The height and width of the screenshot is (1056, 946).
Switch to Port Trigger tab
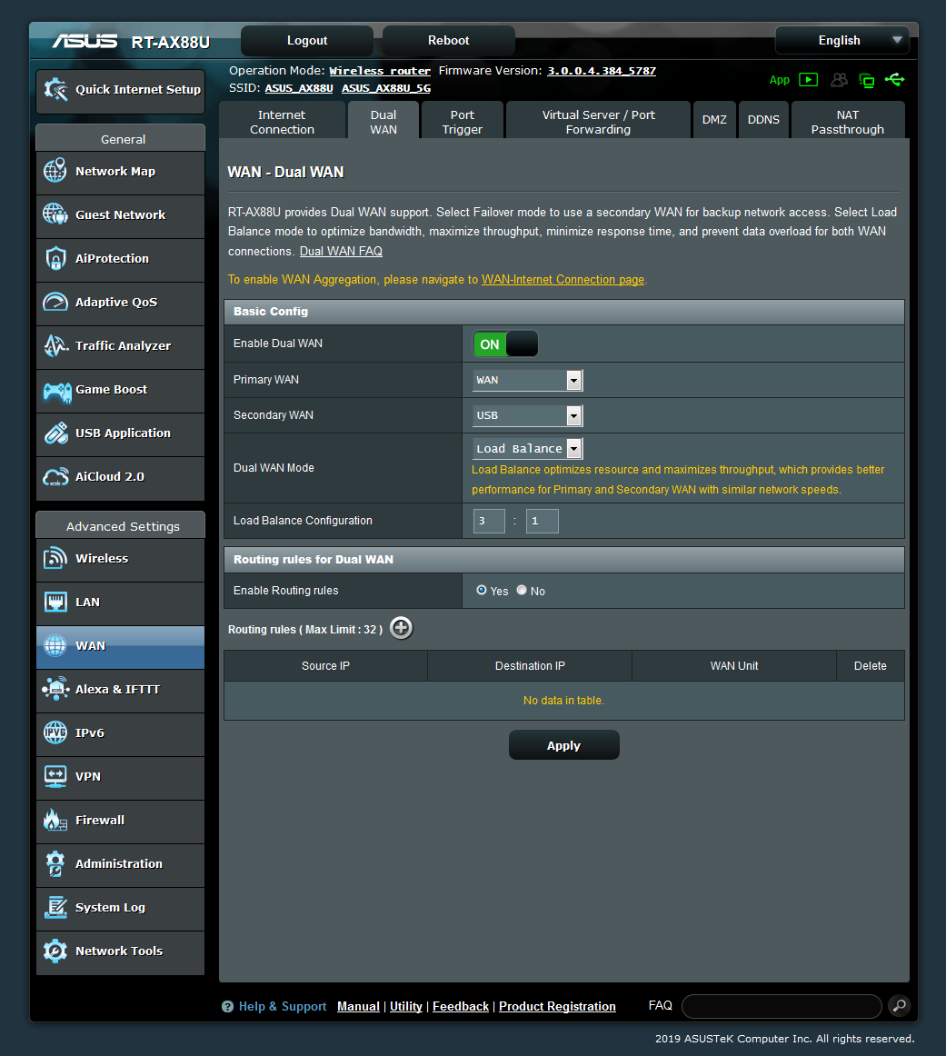pyautogui.click(x=463, y=122)
